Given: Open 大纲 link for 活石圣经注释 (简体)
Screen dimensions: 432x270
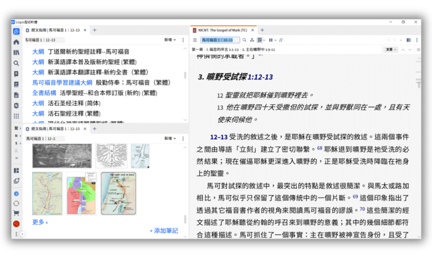Looking at the screenshot, I should click(x=38, y=103).
